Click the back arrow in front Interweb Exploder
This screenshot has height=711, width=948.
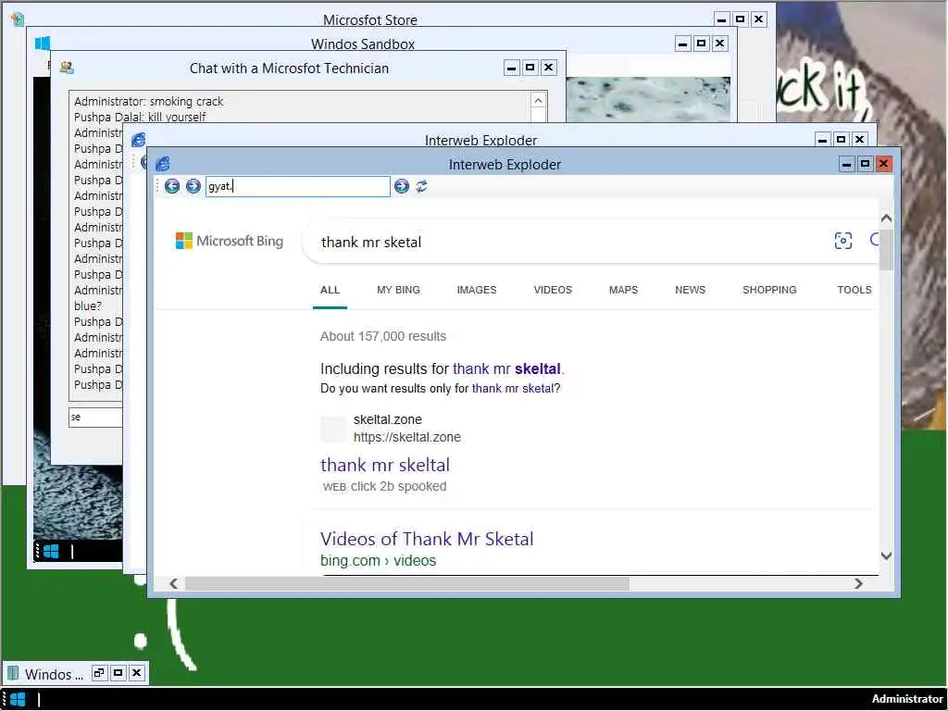[x=172, y=186]
